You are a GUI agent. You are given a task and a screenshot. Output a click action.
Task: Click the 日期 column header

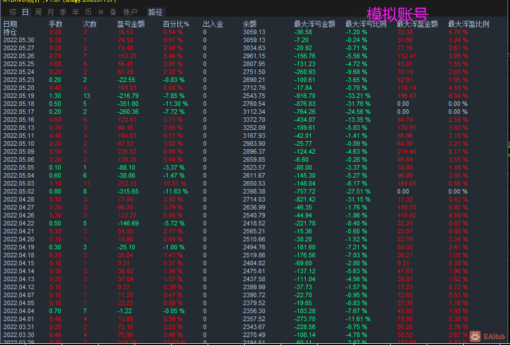[x=10, y=24]
